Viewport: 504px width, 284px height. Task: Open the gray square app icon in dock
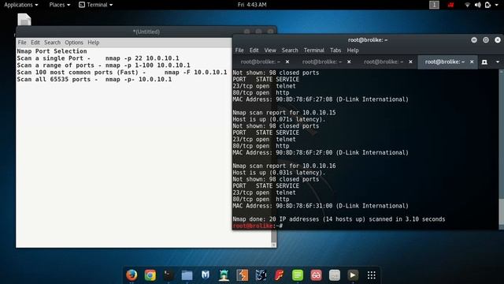(335, 275)
